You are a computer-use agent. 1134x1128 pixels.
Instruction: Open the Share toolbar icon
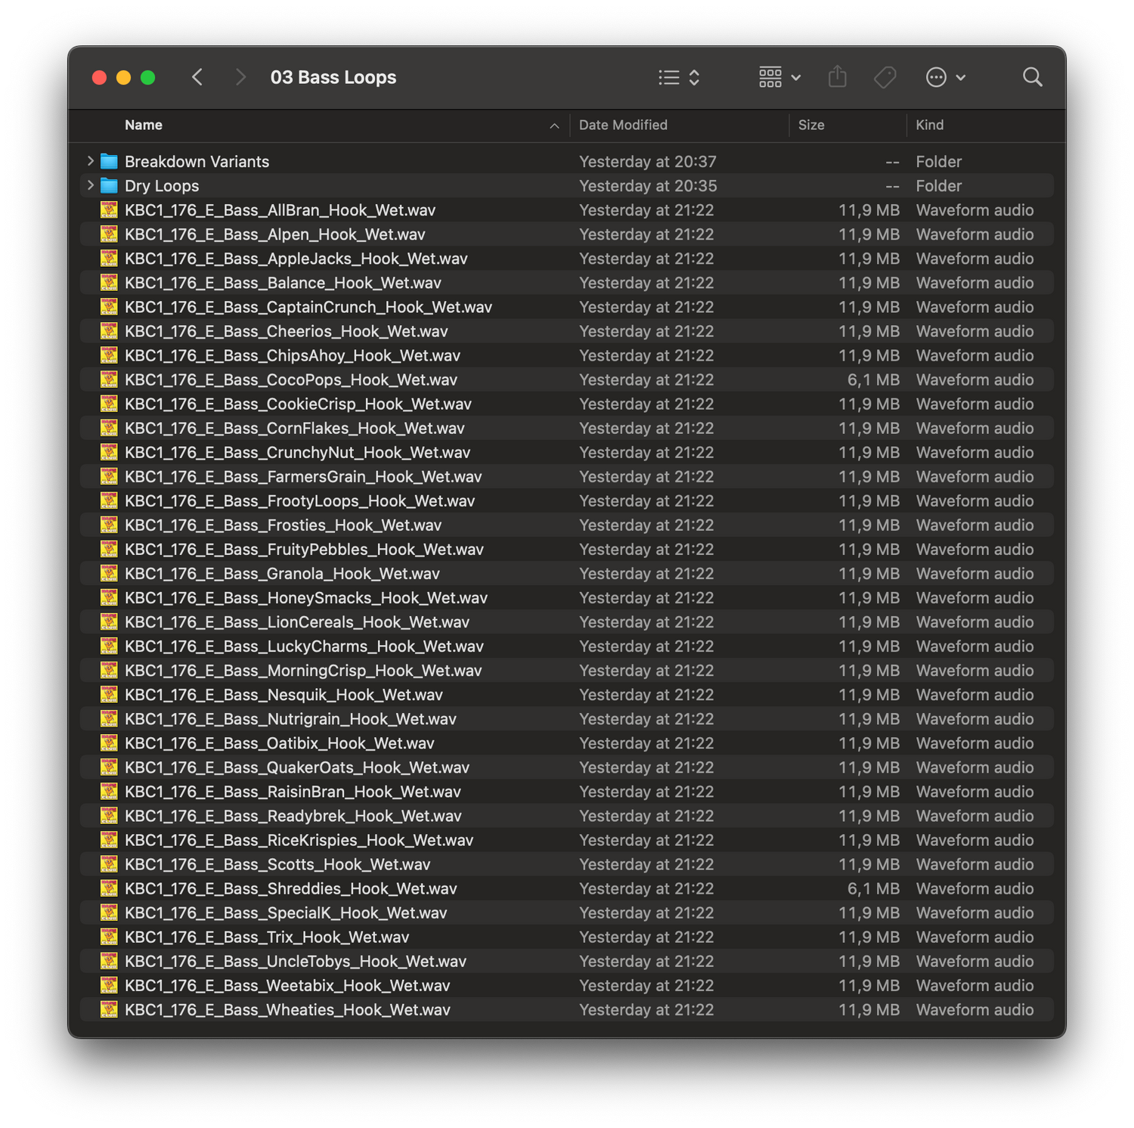click(837, 77)
